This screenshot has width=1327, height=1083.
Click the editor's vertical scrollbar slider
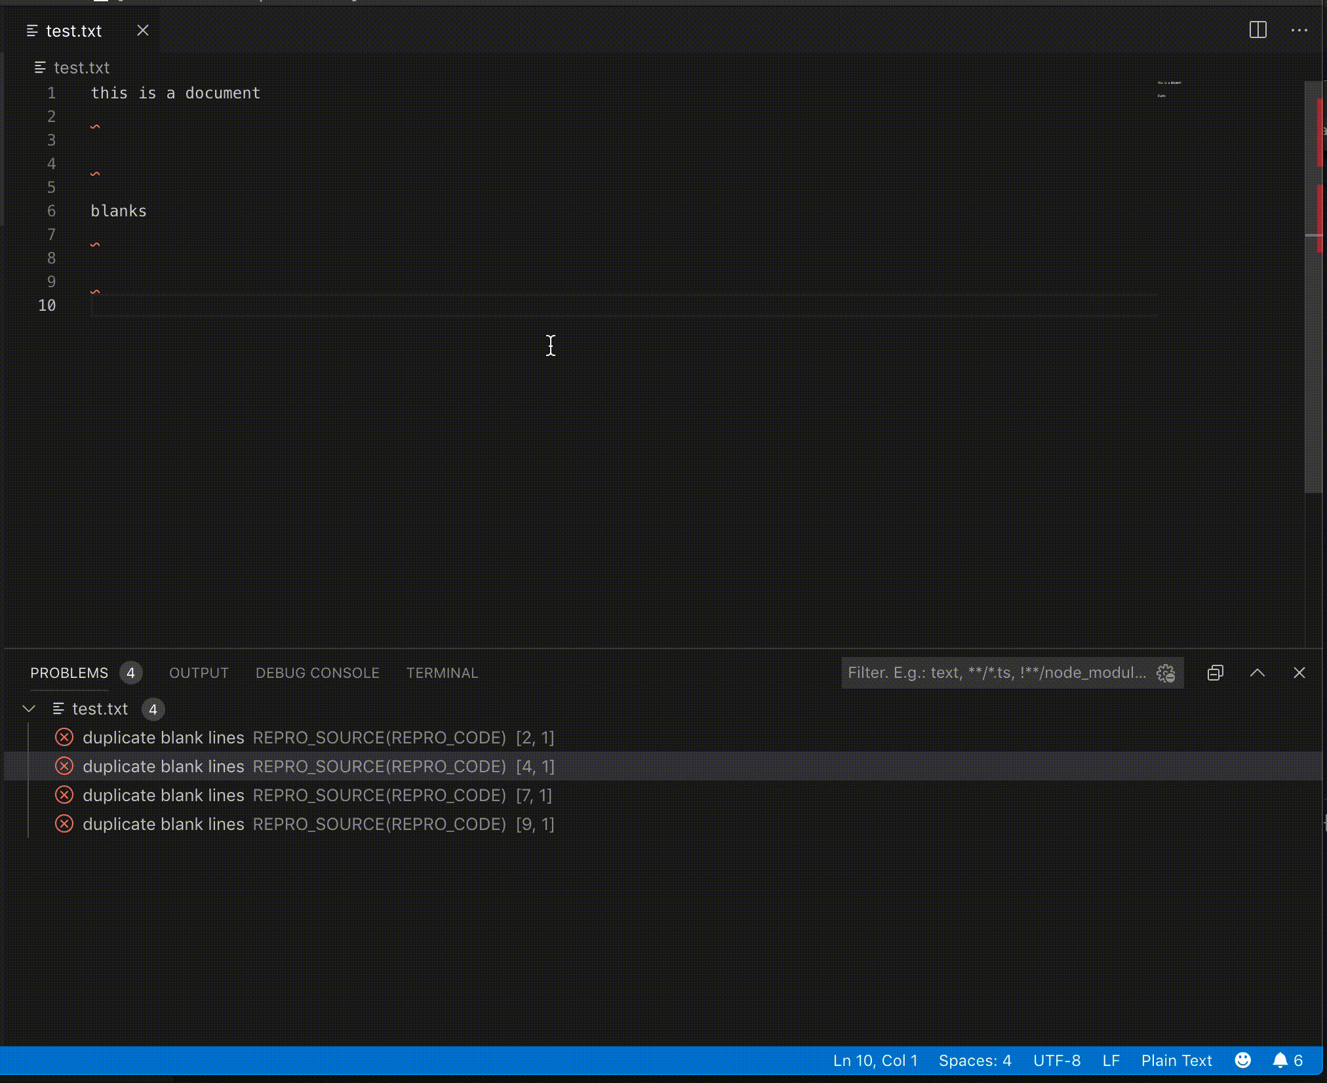tap(1313, 286)
